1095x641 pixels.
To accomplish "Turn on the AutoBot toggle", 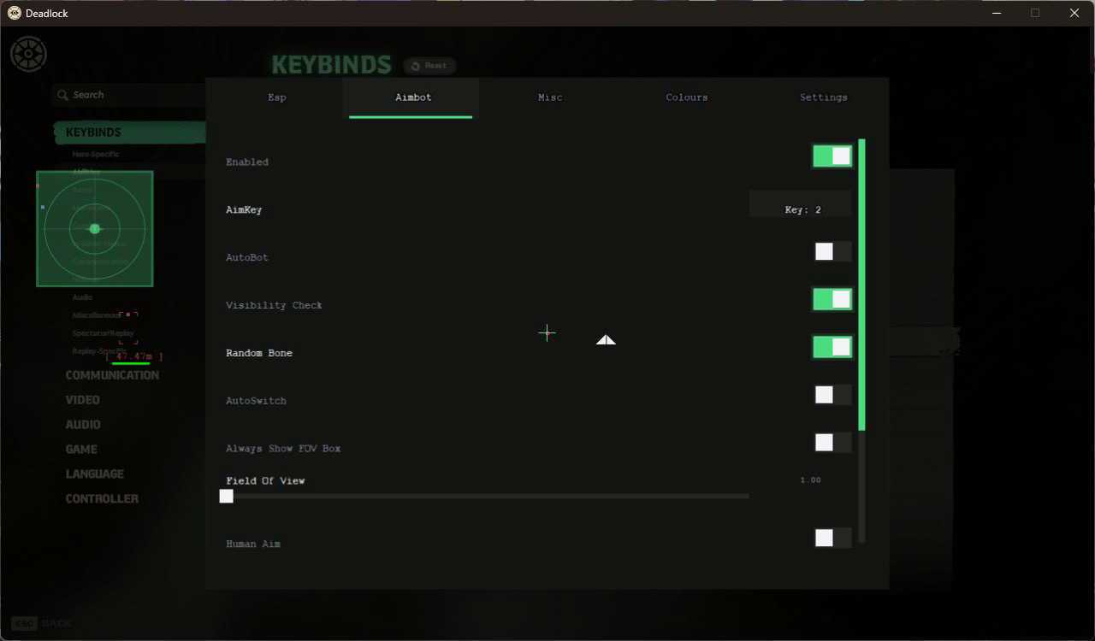I will (832, 251).
